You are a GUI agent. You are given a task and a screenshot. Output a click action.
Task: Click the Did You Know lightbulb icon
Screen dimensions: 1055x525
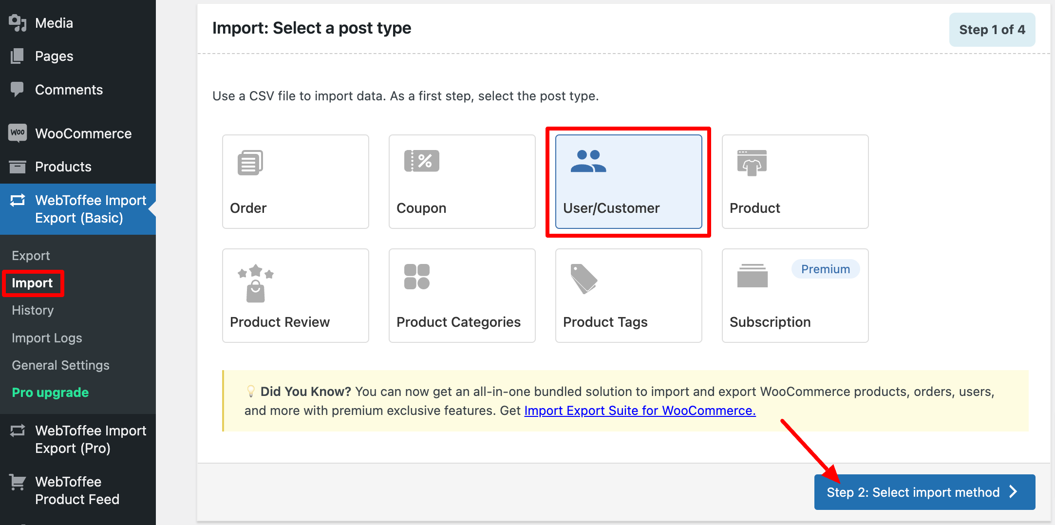251,391
